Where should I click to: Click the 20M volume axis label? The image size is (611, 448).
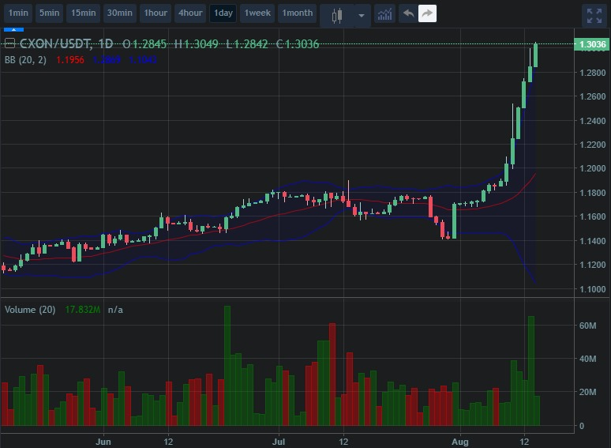587,392
